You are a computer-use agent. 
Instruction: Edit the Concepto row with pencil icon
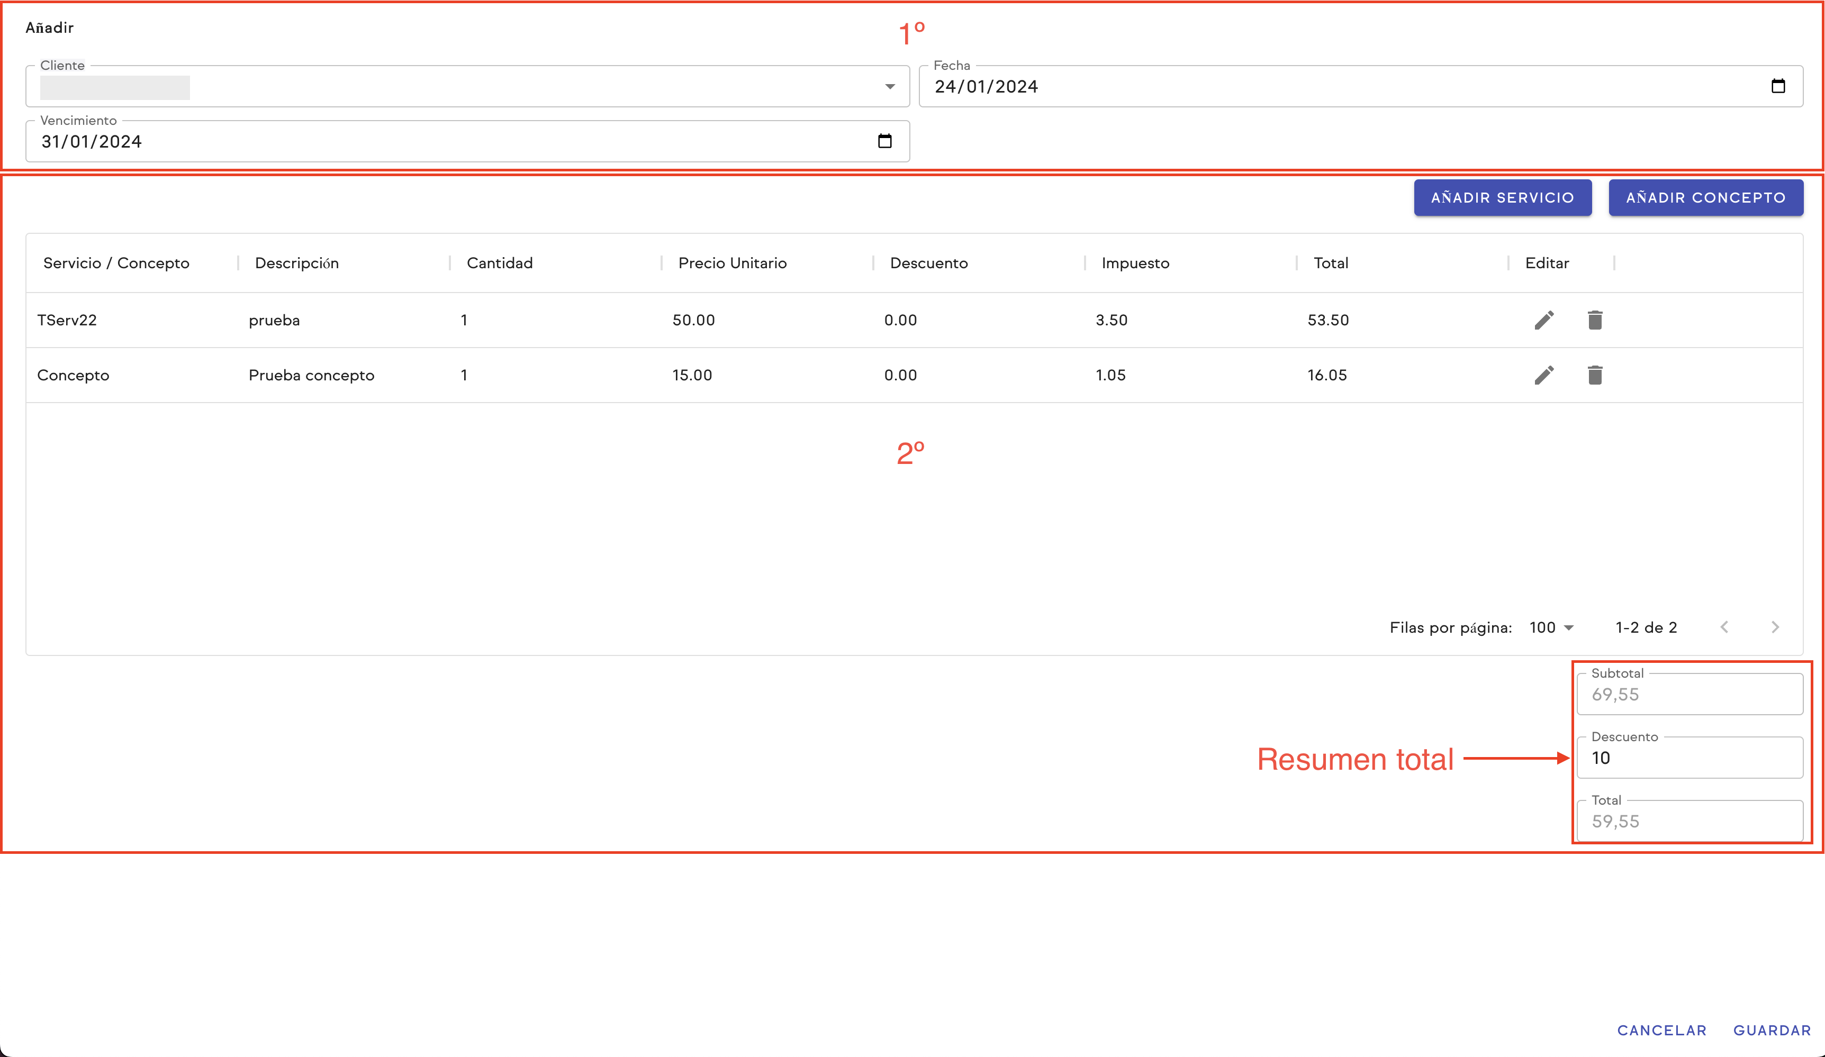point(1543,375)
